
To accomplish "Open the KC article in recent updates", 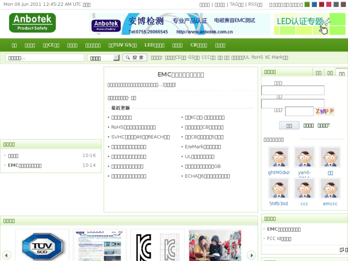I will point(204,117).
